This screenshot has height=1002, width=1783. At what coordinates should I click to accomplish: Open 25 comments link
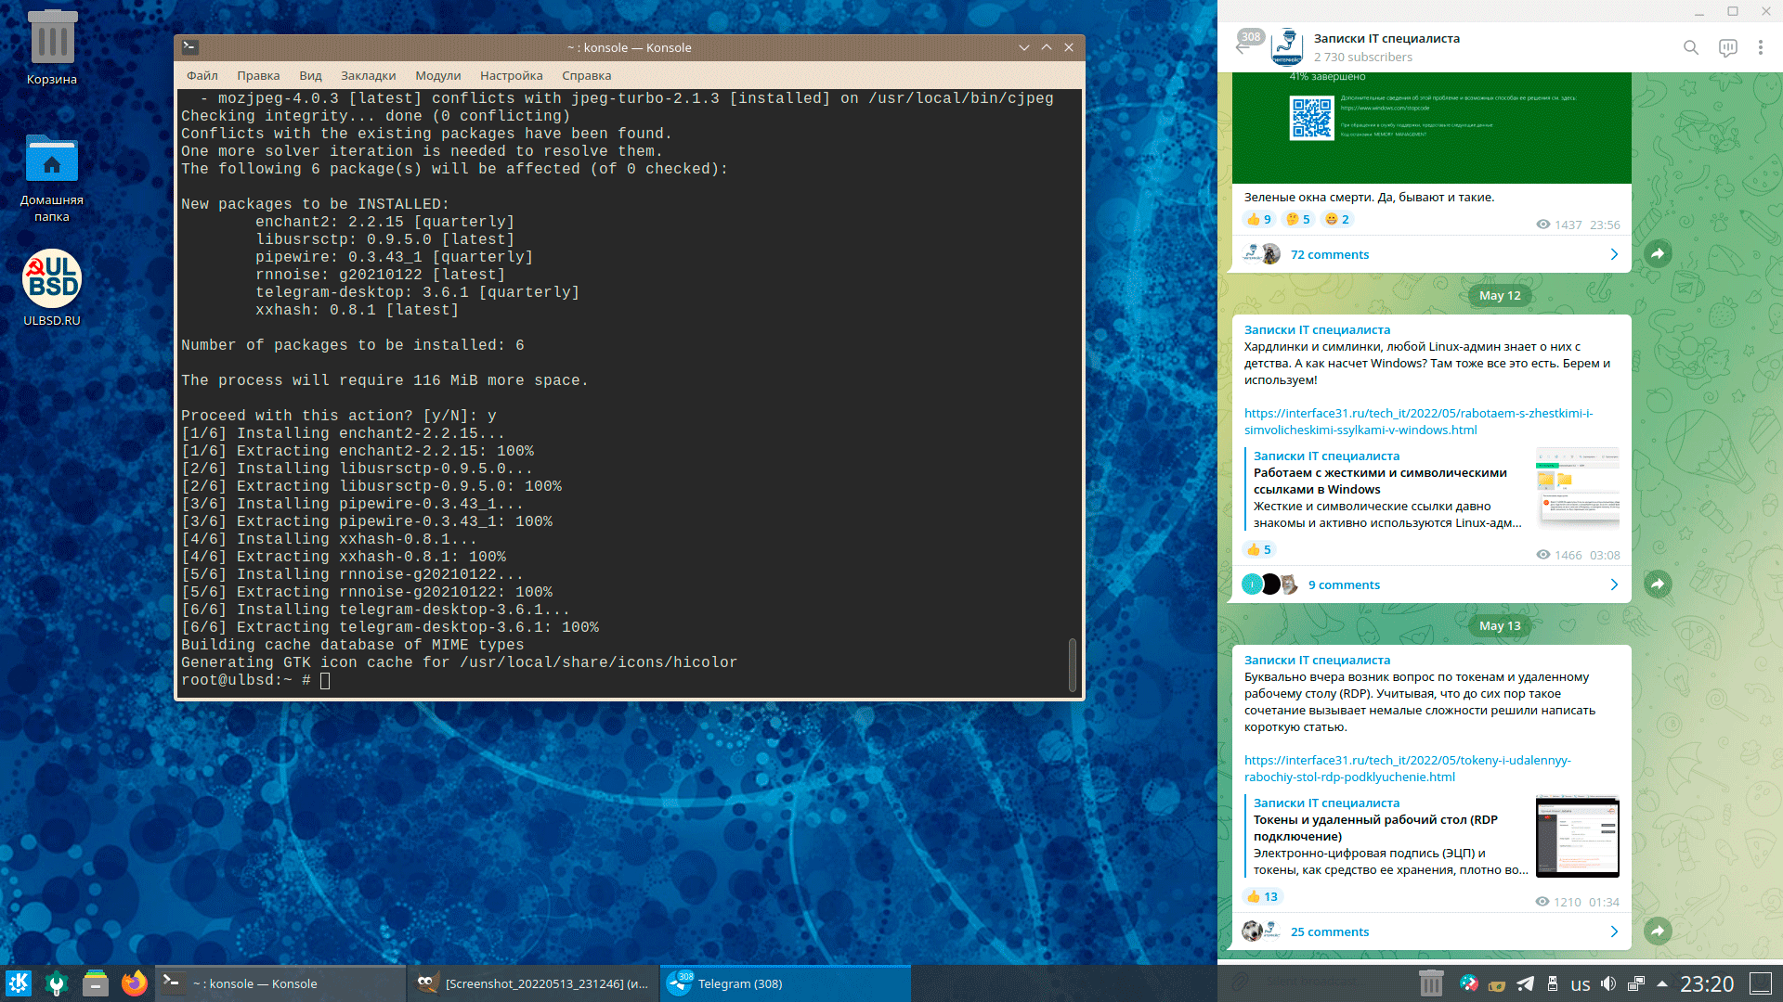pyautogui.click(x=1329, y=931)
